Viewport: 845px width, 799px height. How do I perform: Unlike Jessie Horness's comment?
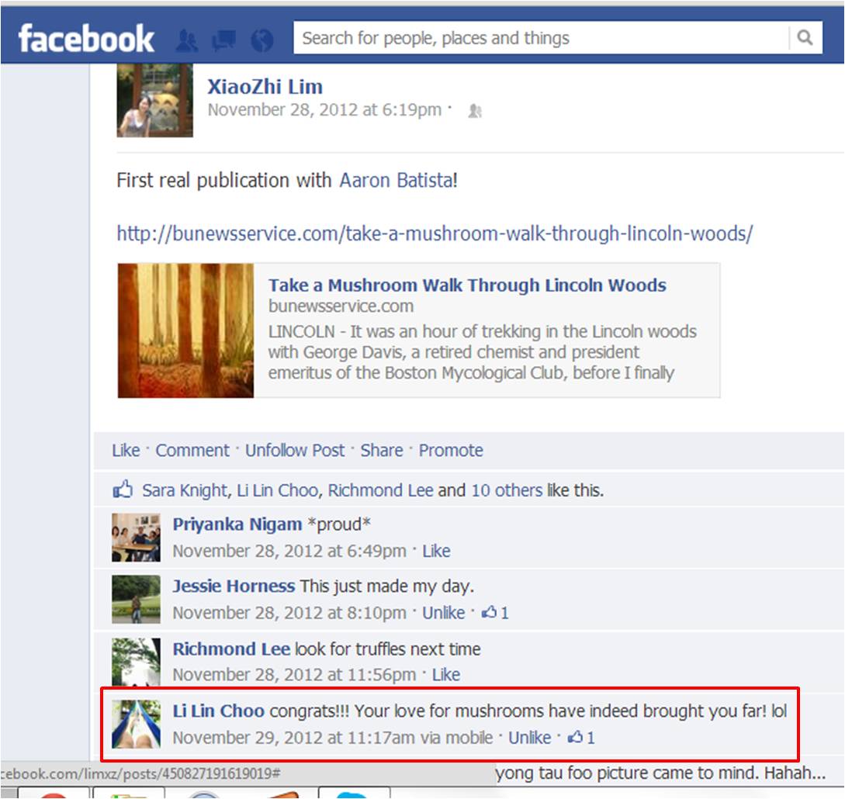(443, 613)
